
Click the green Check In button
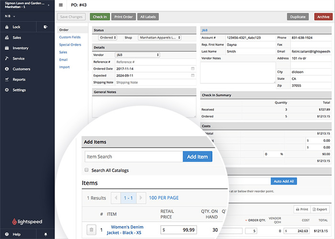pyautogui.click(x=100, y=17)
